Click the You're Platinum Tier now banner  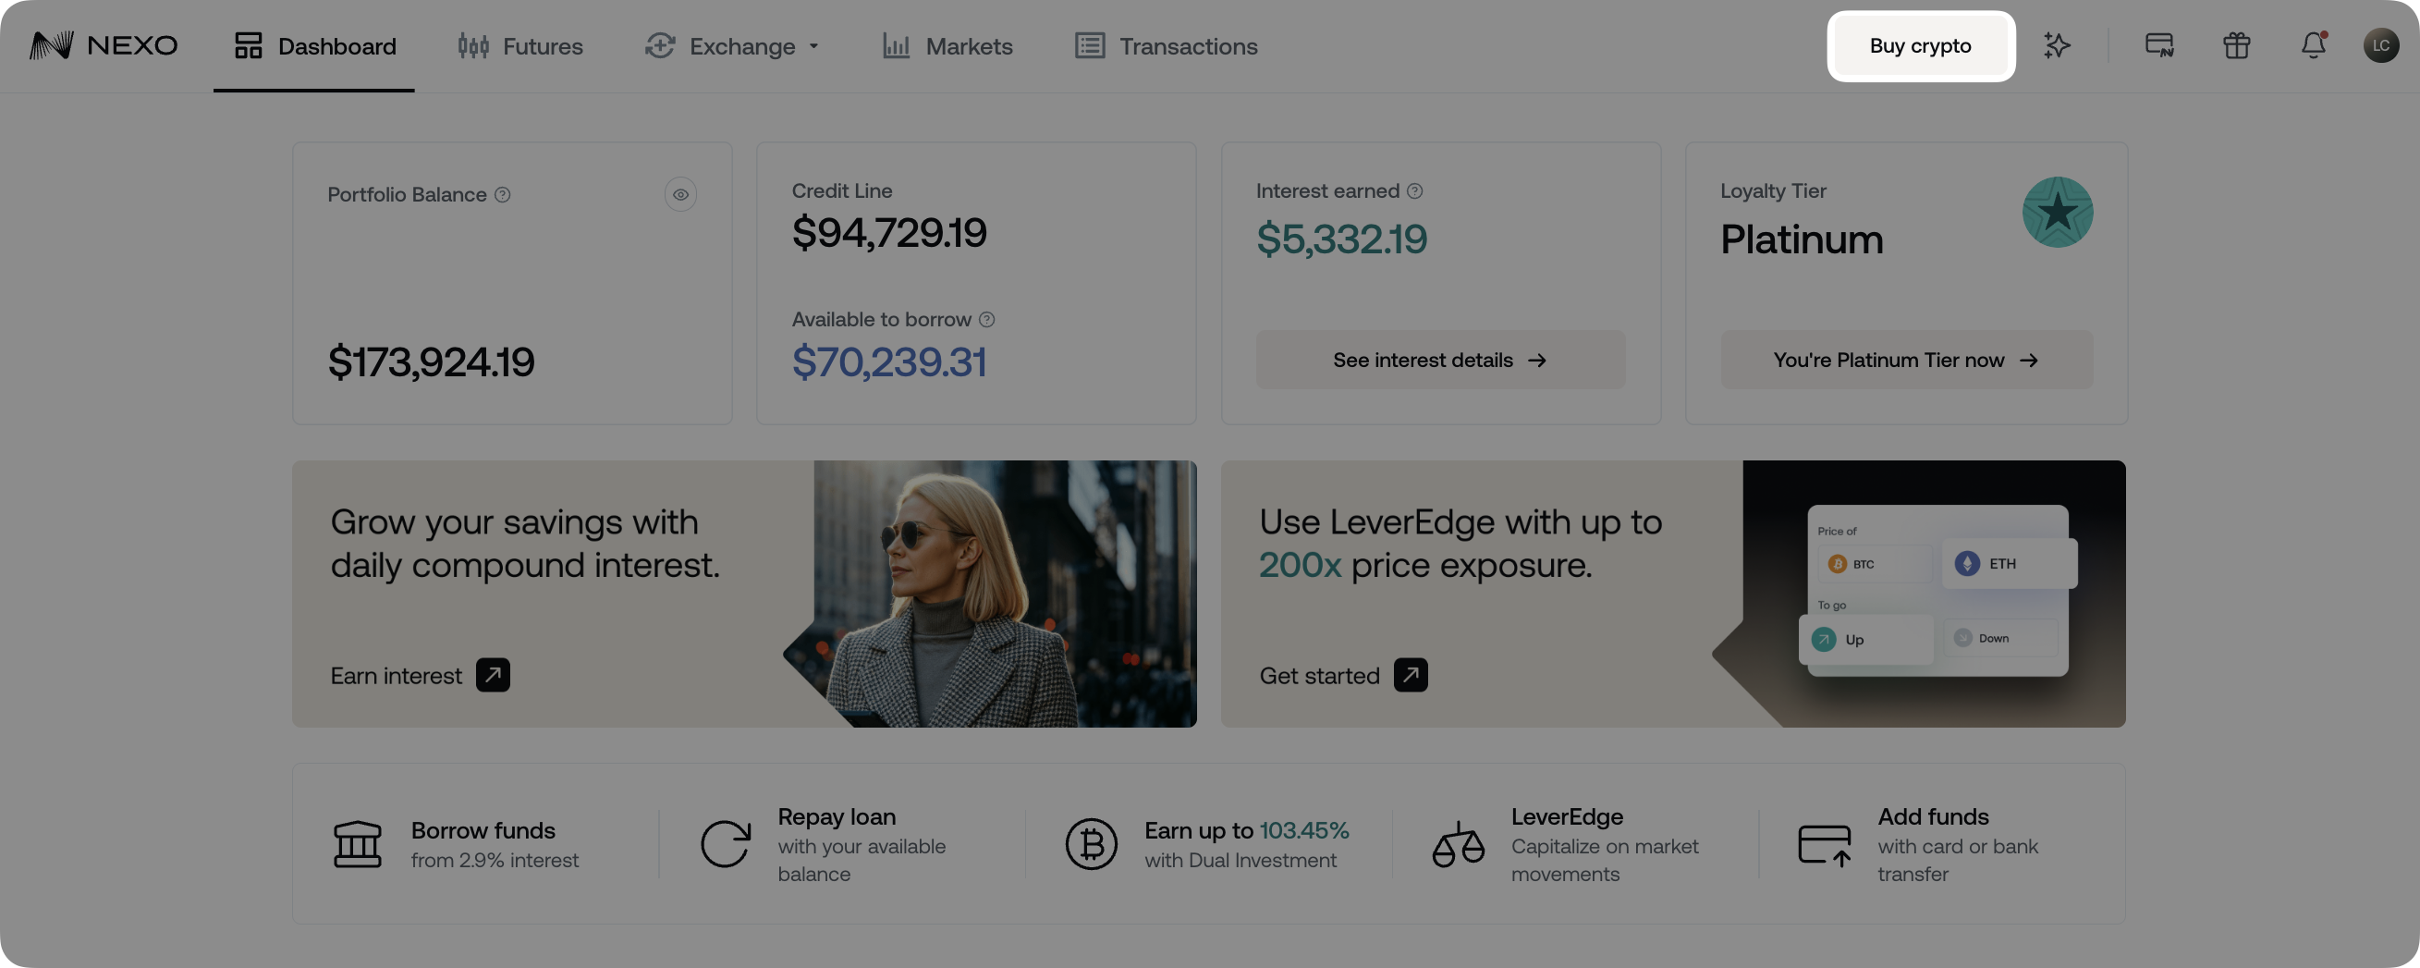pos(1905,360)
